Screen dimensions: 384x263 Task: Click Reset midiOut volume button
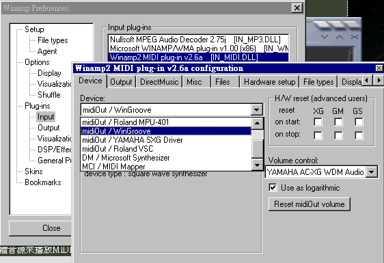[x=310, y=204]
